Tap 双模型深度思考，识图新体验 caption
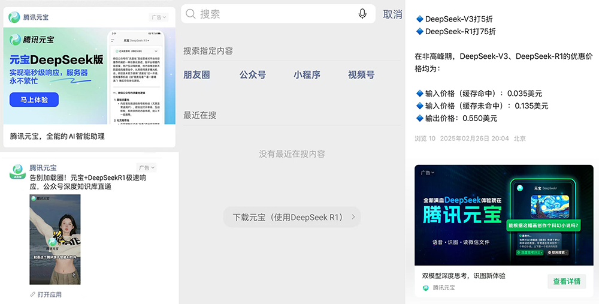Screen dimensions: 599x304 pyautogui.click(x=464, y=276)
